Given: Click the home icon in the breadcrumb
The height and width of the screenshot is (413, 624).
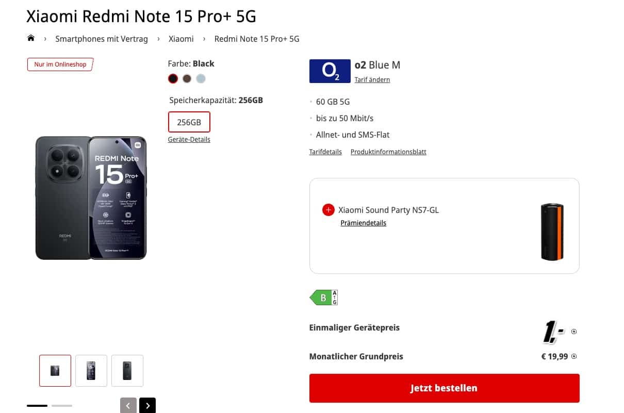Looking at the screenshot, I should [31, 38].
